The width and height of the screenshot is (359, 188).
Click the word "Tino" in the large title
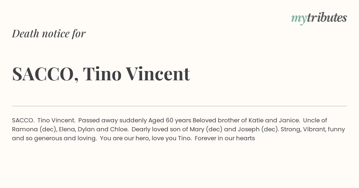click(102, 74)
